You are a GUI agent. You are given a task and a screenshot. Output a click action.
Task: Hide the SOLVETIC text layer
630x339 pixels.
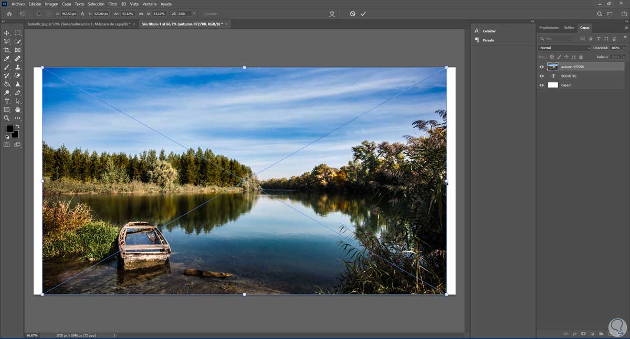point(542,76)
